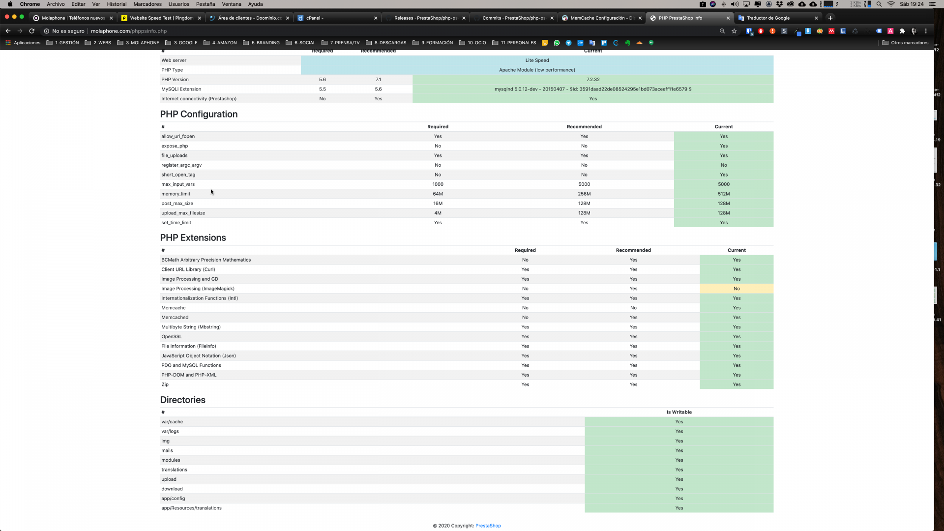The height and width of the screenshot is (531, 944).
Task: Open Evernote elephant bookmark icon
Action: 627,43
